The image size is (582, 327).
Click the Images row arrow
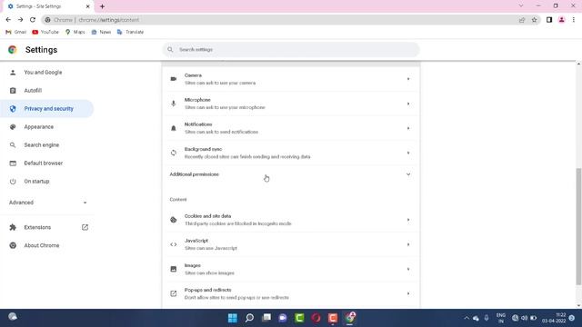[x=408, y=269]
